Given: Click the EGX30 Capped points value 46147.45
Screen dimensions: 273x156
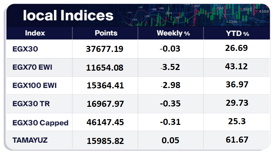Looking at the screenshot, I should (x=105, y=123).
